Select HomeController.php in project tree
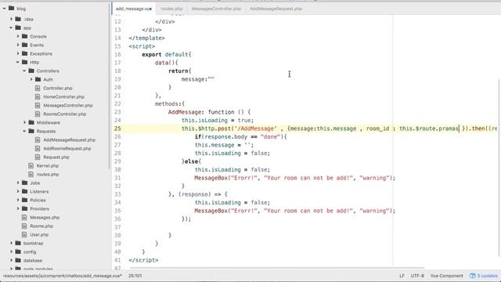501x282 pixels. pyautogui.click(x=64, y=96)
